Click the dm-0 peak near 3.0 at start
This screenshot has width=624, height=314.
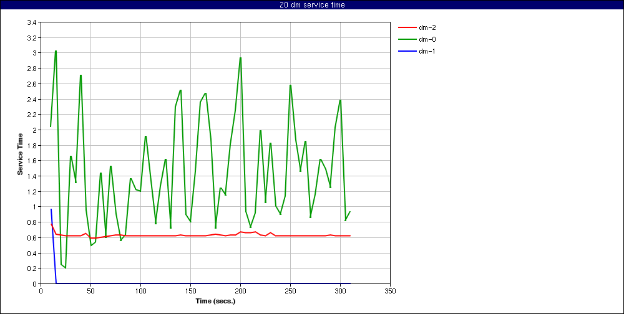point(56,51)
